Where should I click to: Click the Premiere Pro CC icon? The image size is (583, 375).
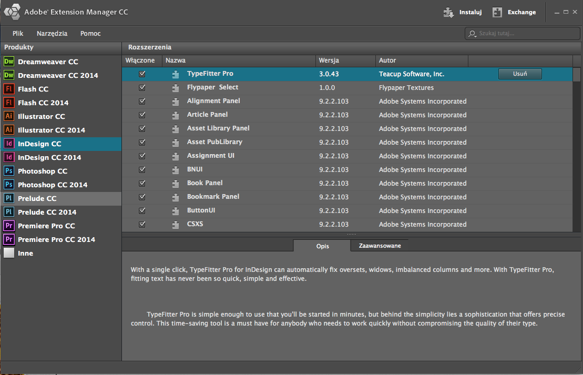[x=9, y=226]
